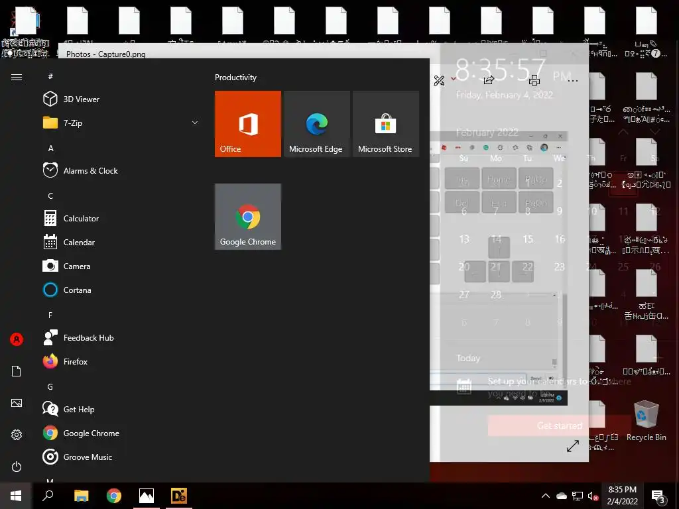Open File Explorer from the taskbar
The width and height of the screenshot is (679, 509).
click(81, 496)
